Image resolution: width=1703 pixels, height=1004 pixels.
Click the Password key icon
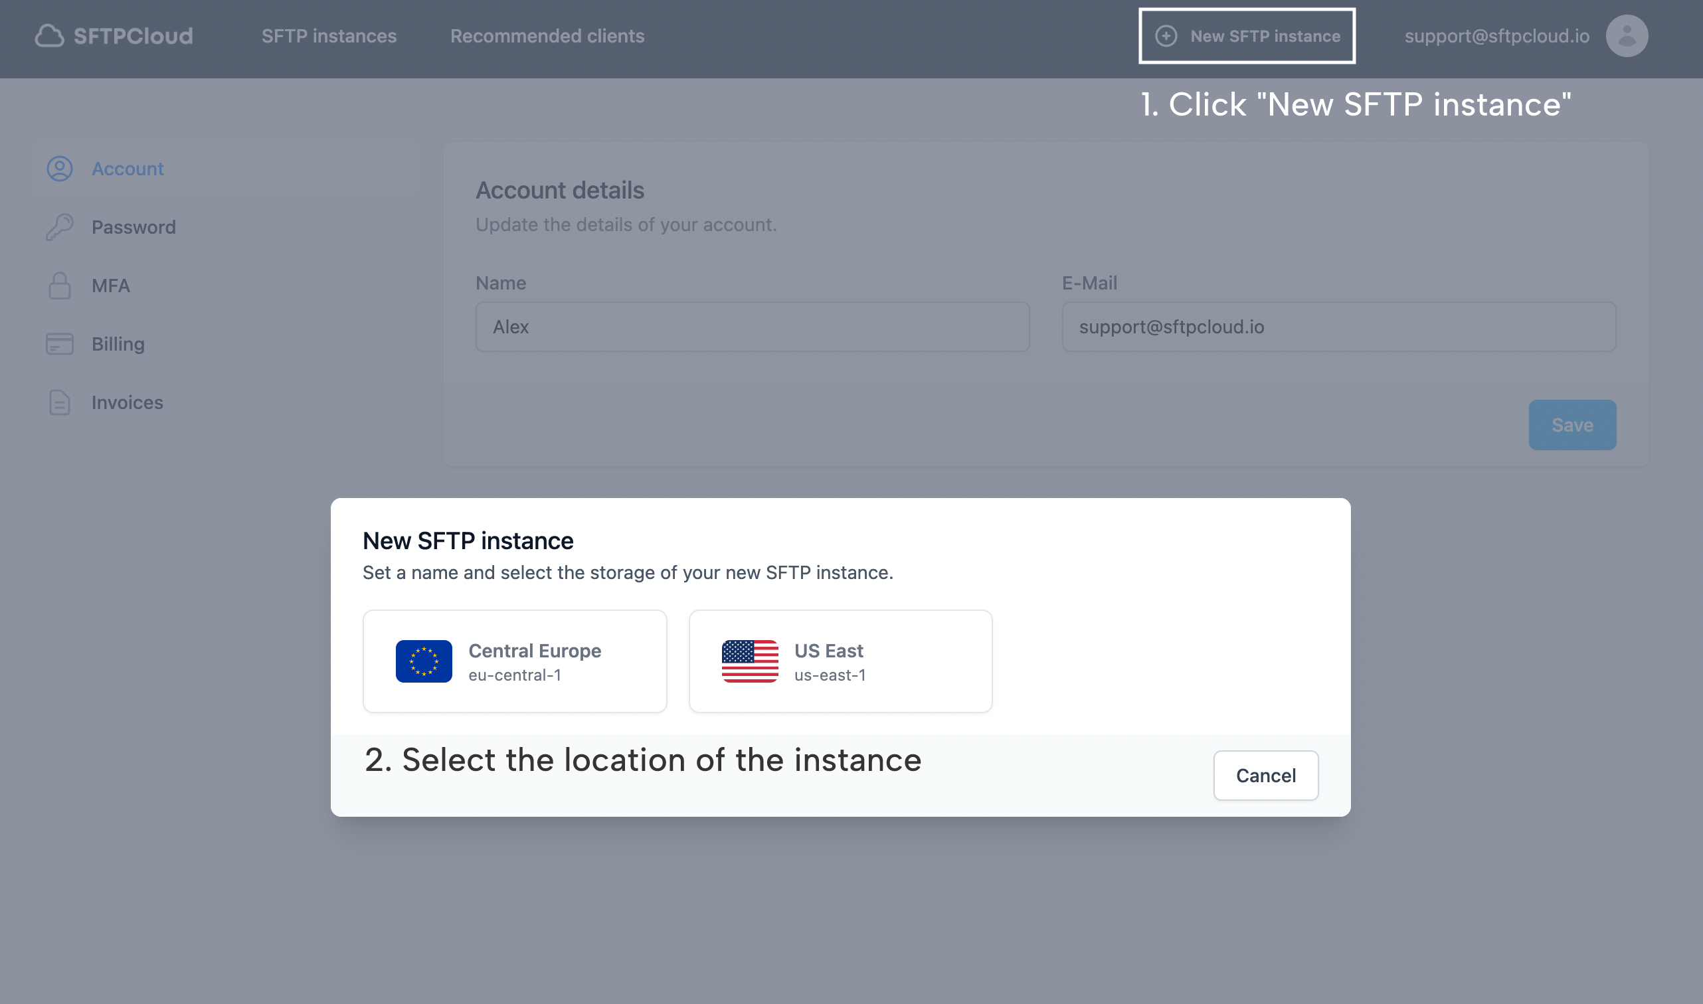tap(60, 226)
